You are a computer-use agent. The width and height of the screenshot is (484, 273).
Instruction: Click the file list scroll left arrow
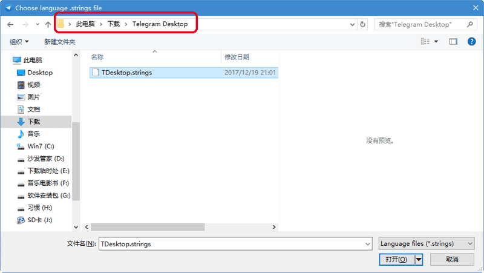(87, 227)
